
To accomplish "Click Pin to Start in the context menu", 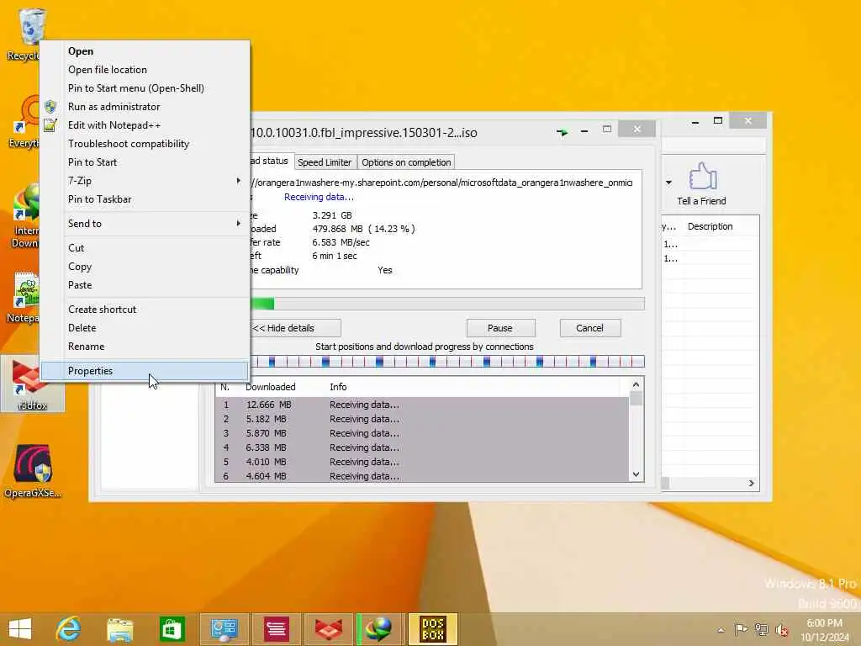I will click(145, 162).
